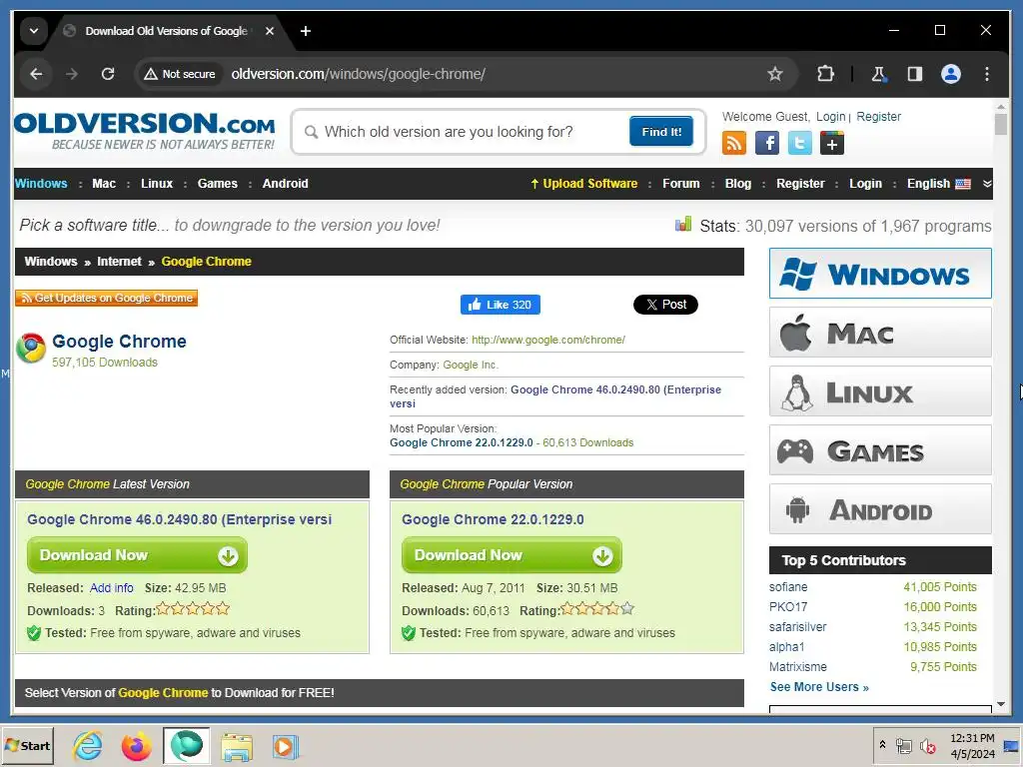This screenshot has width=1023, height=767.
Task: Download Now for Chrome 22.0.1229.0
Action: pyautogui.click(x=511, y=555)
